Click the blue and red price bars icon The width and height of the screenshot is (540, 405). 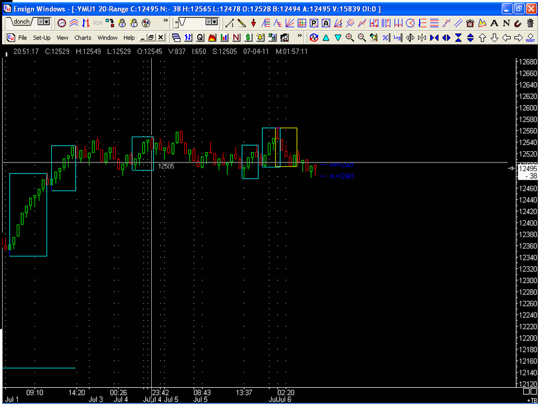pyautogui.click(x=86, y=23)
